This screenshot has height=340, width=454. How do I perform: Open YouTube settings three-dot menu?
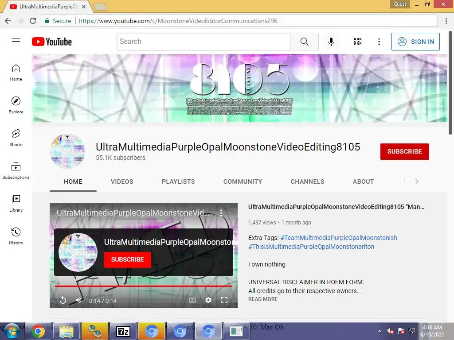pyautogui.click(x=379, y=42)
